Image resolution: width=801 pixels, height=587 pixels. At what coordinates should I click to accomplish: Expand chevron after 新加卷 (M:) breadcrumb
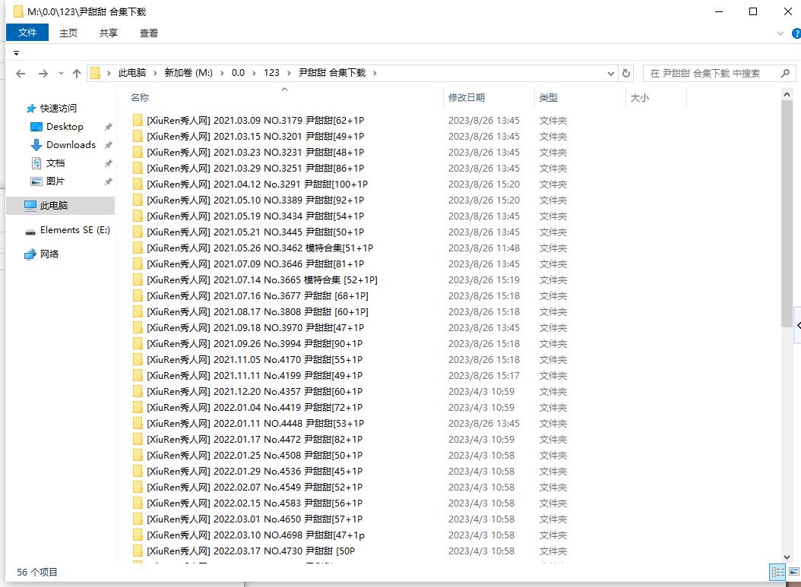(x=222, y=74)
